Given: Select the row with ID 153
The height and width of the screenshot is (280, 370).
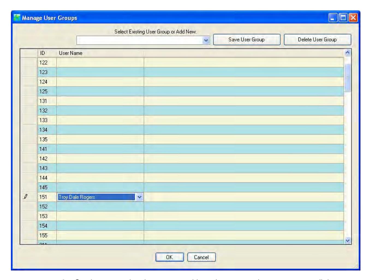Looking at the screenshot, I should click(182, 216).
